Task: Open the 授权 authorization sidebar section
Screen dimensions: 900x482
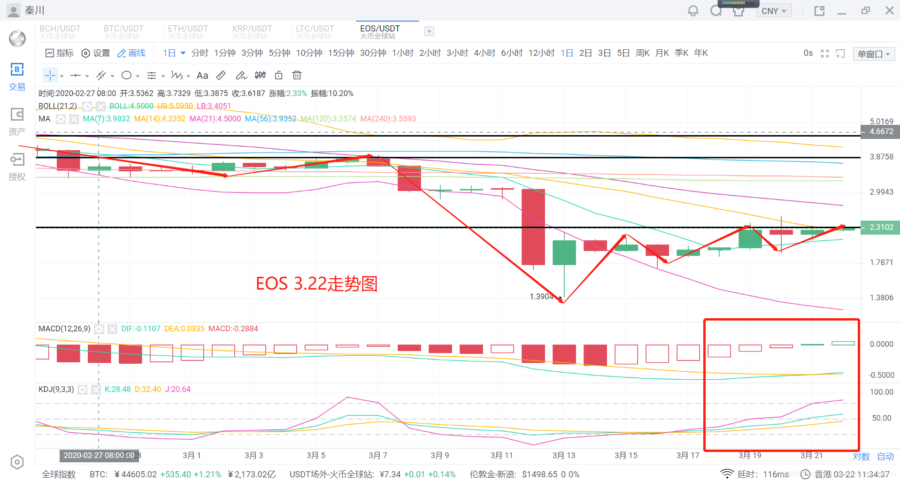Action: click(x=17, y=167)
